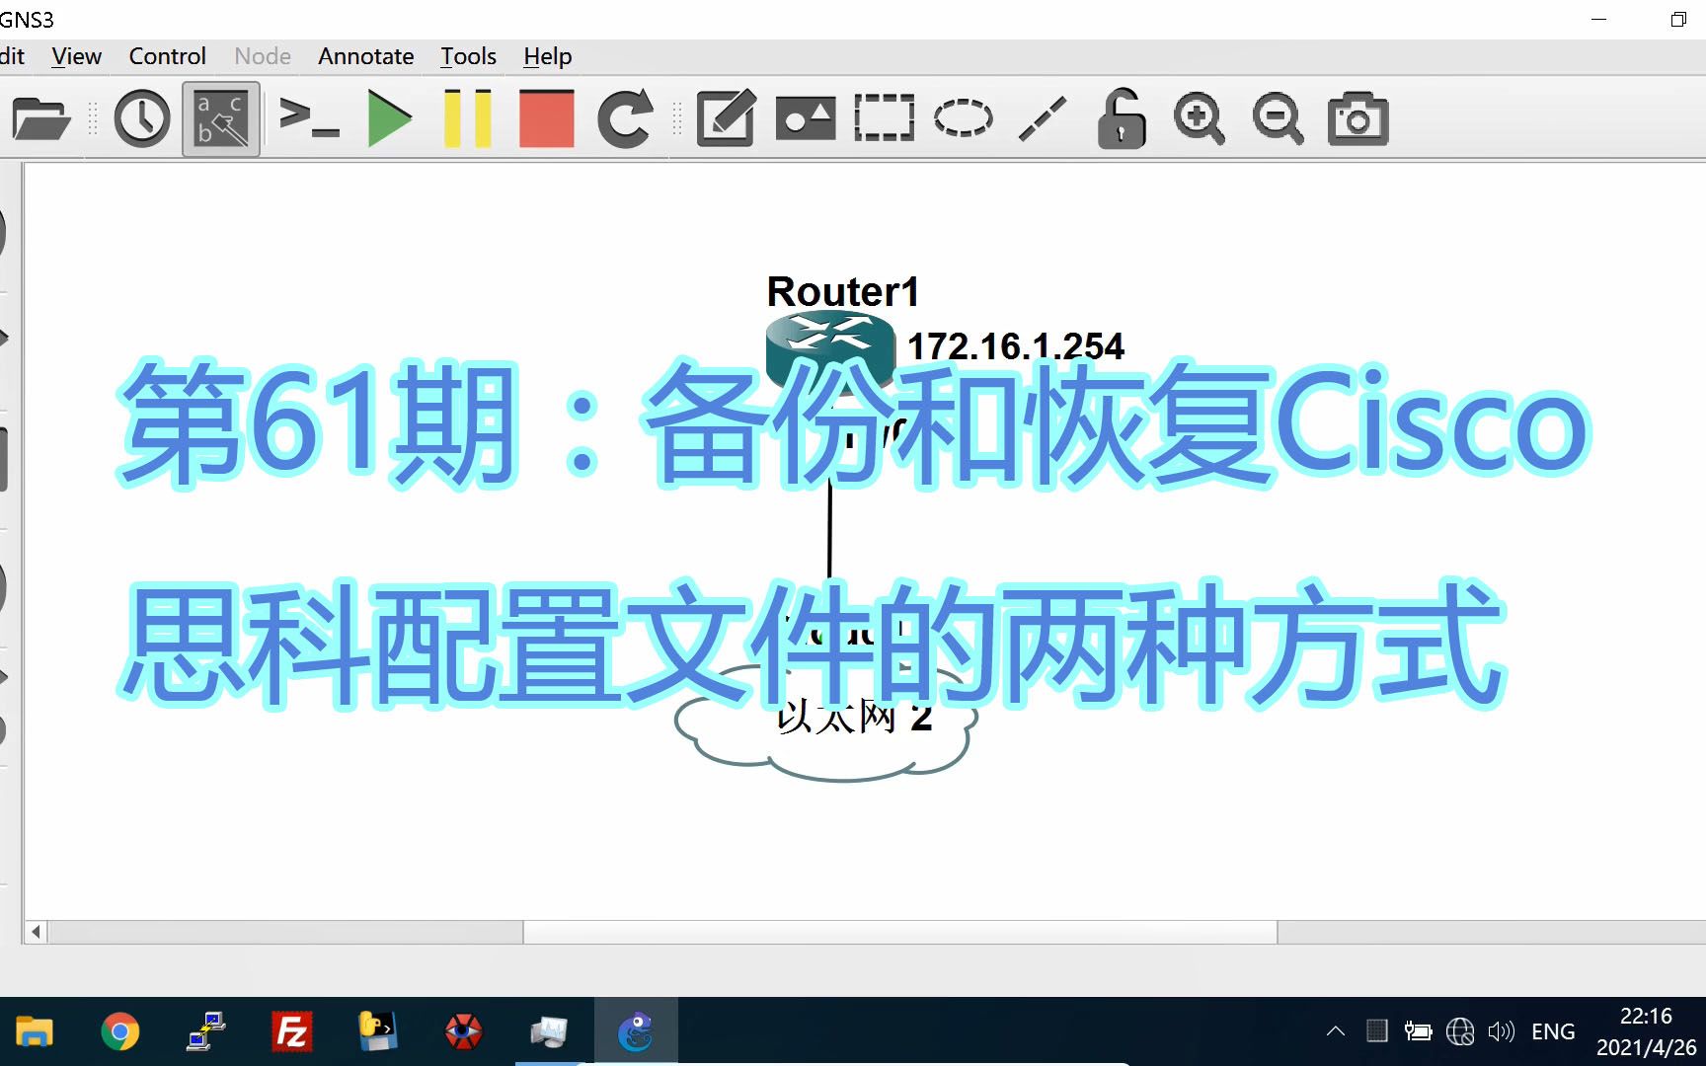
Task: Toggle show/hide interface labels button
Action: (x=221, y=119)
